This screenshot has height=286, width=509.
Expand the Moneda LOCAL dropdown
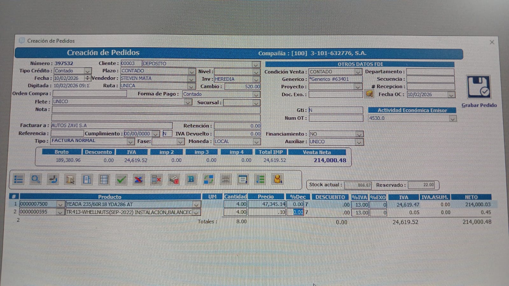pos(256,142)
